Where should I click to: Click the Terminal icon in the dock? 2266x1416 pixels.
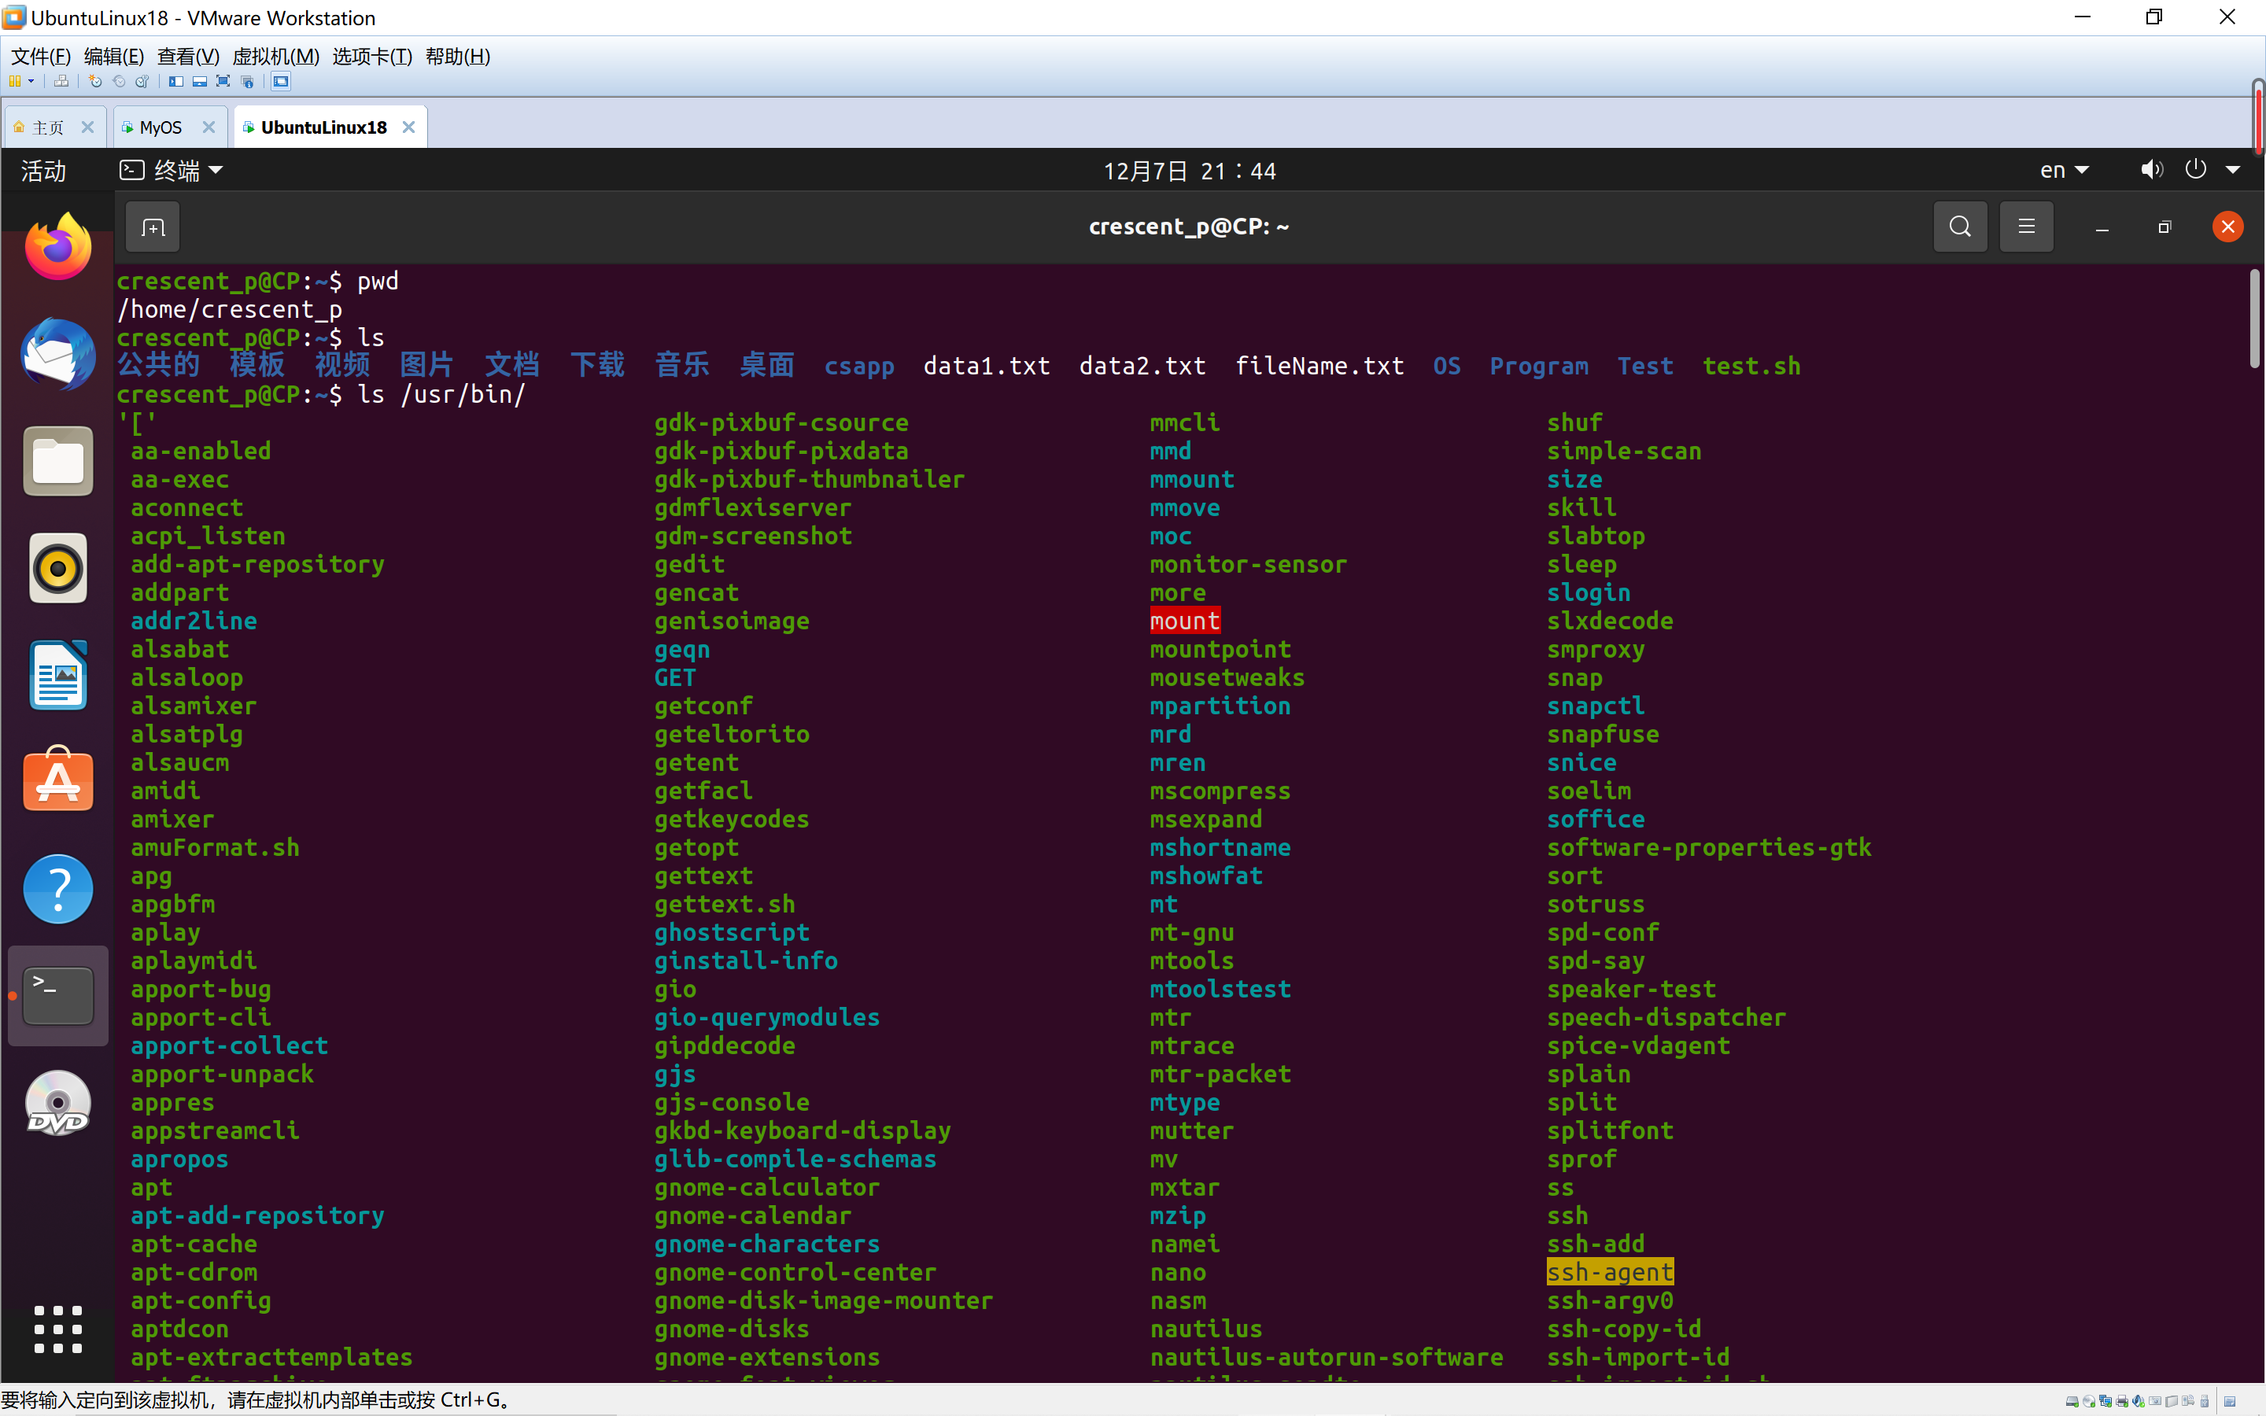click(x=58, y=995)
